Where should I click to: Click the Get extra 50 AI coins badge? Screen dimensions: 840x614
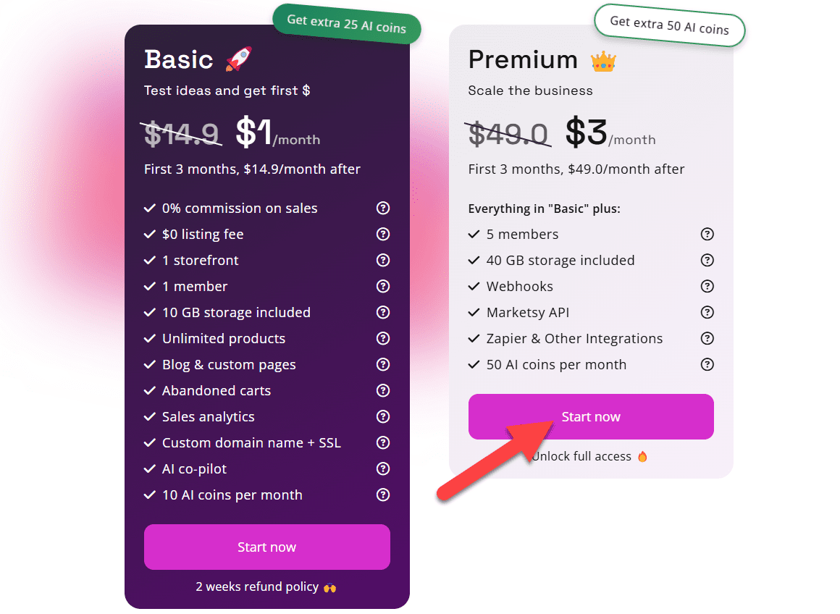[668, 28]
